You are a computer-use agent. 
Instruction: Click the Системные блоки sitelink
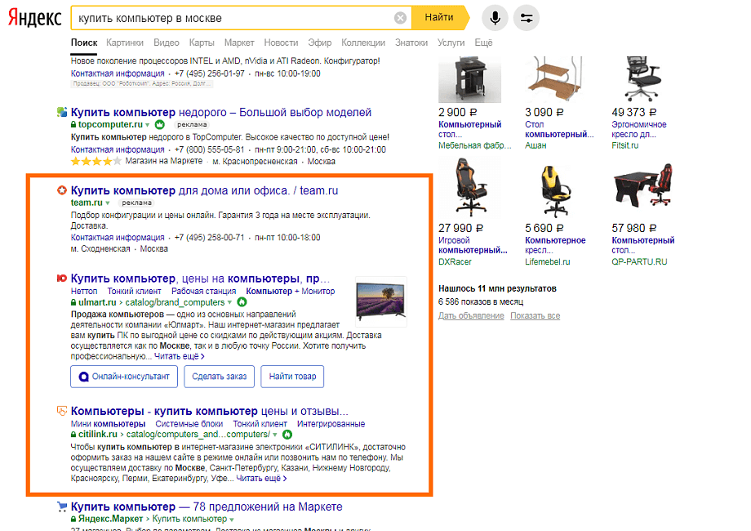point(189,424)
